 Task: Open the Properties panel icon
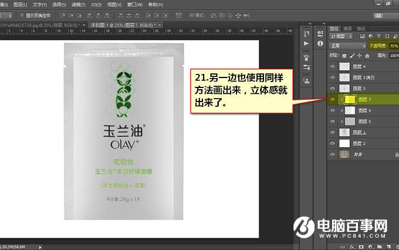tap(320, 33)
